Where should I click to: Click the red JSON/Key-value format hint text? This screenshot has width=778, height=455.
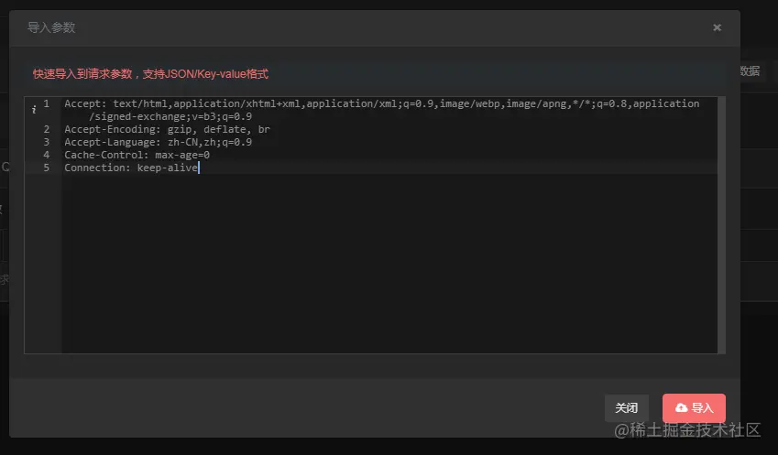pos(150,74)
